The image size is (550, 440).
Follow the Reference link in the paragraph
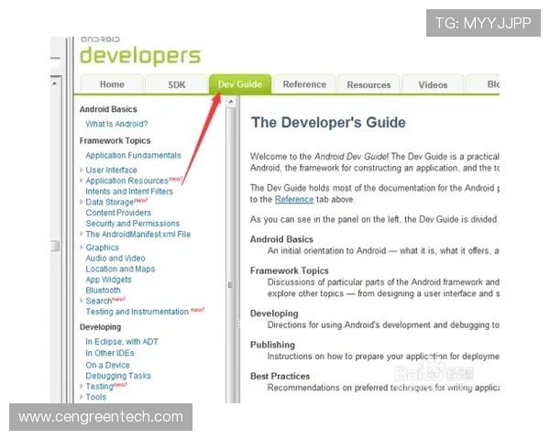[x=294, y=199]
